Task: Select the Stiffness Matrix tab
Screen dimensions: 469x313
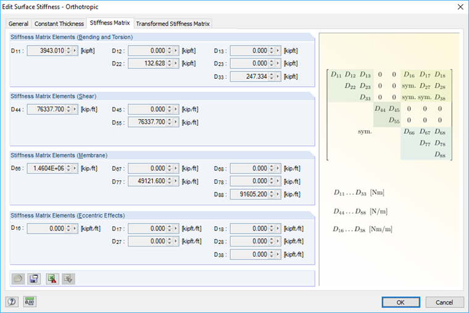Action: [110, 23]
